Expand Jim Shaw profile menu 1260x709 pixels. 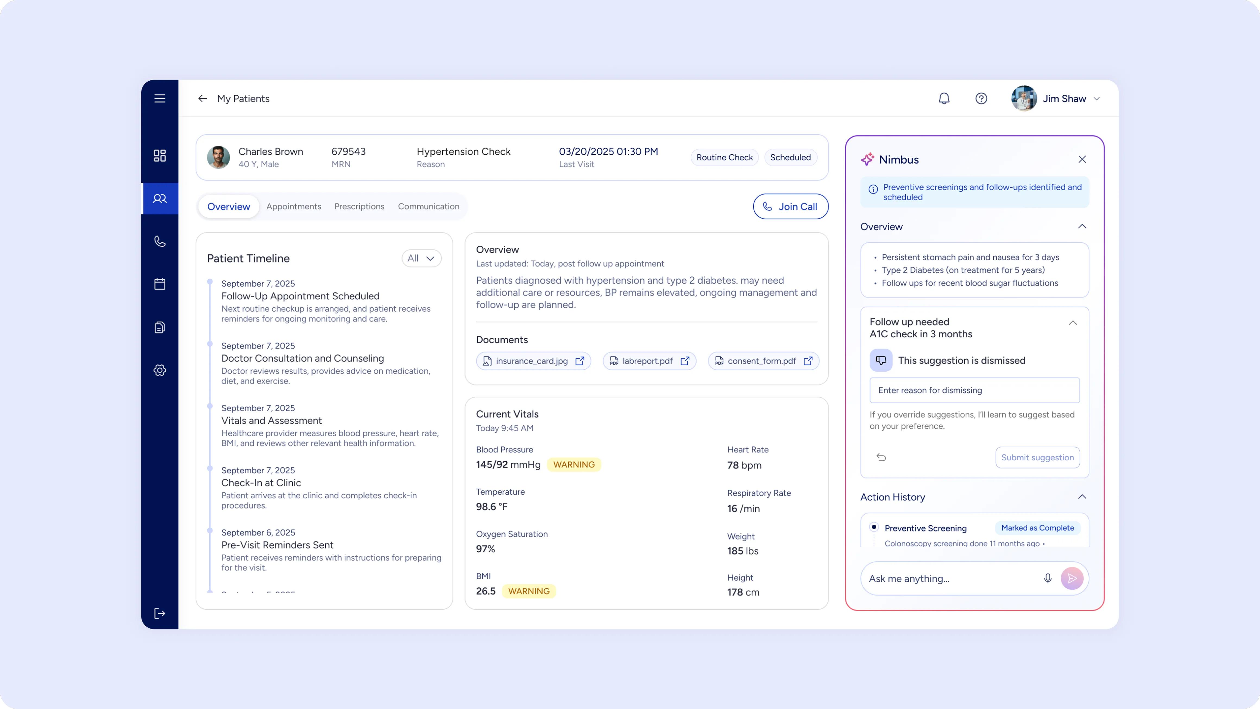1096,99
